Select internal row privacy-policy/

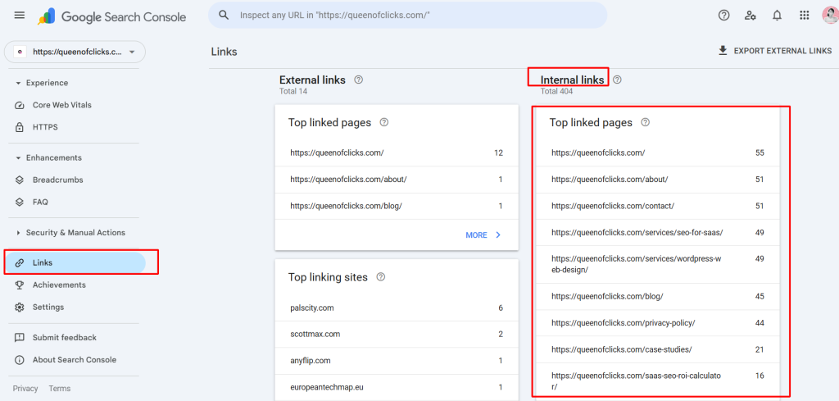coord(658,323)
